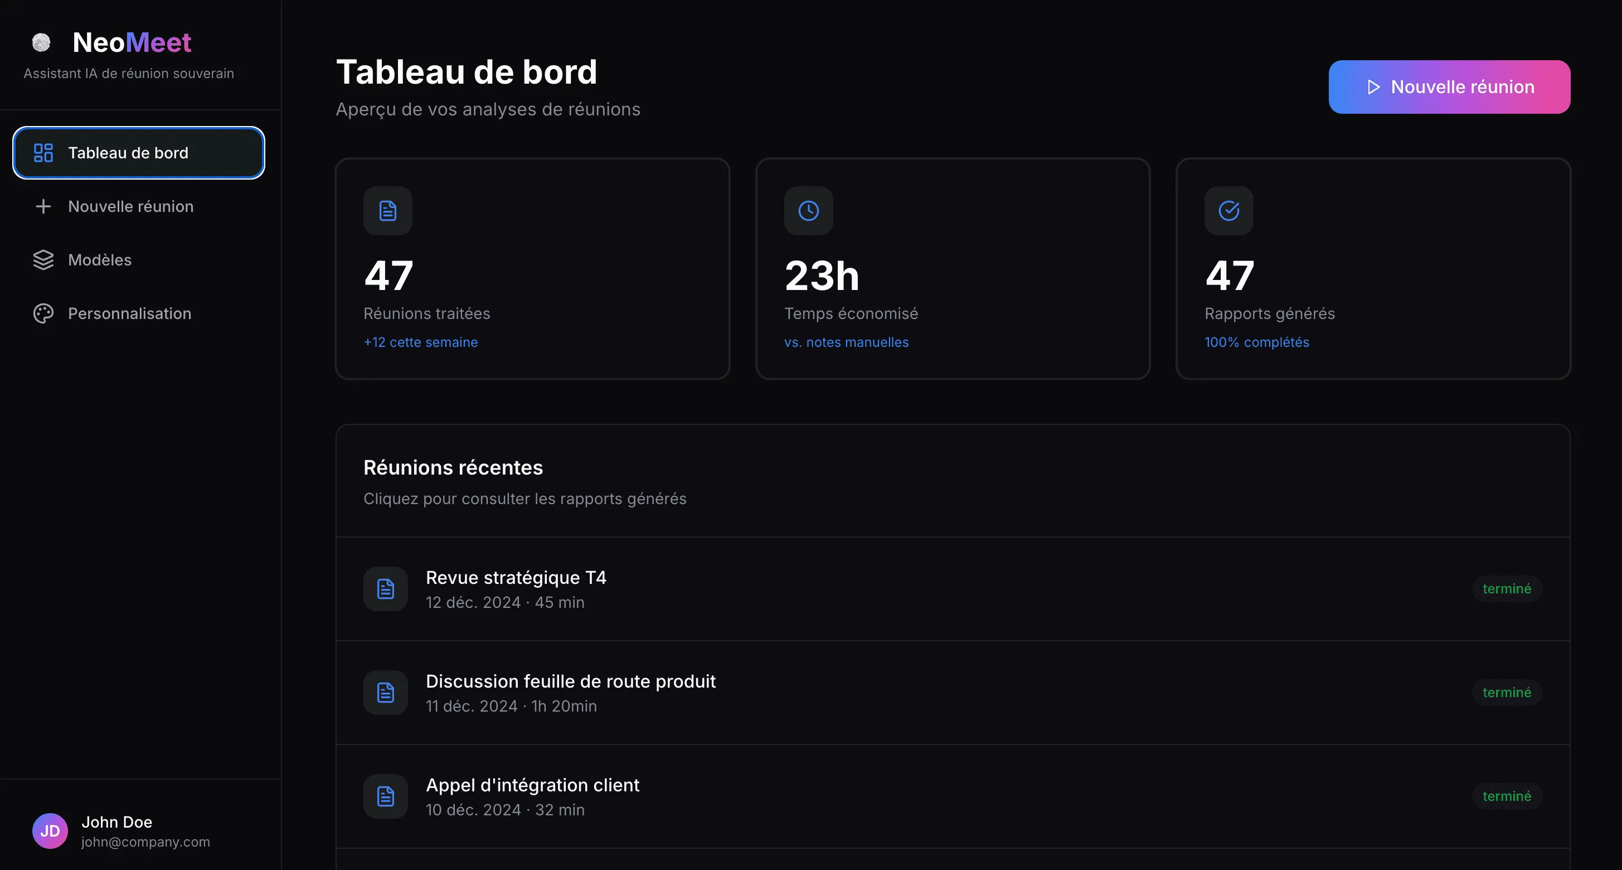
Task: Click the '100% complétées' link
Action: (1256, 342)
